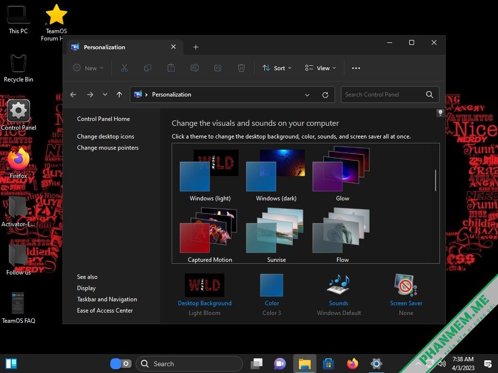Open the View dropdown
Image resolution: width=498 pixels, height=373 pixels.
pos(320,68)
